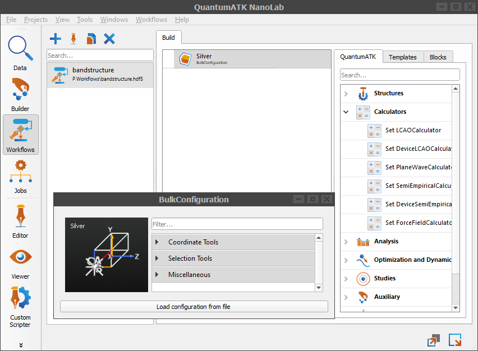Image resolution: width=478 pixels, height=351 pixels.
Task: Add Set PlaneWaveCalculator block
Action: pyautogui.click(x=396, y=167)
